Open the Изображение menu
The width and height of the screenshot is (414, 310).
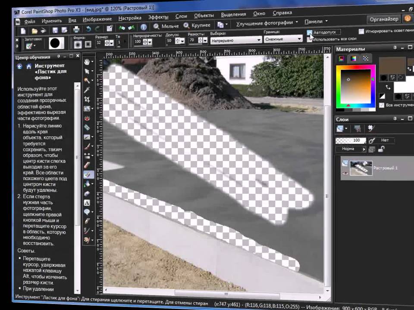pos(97,19)
